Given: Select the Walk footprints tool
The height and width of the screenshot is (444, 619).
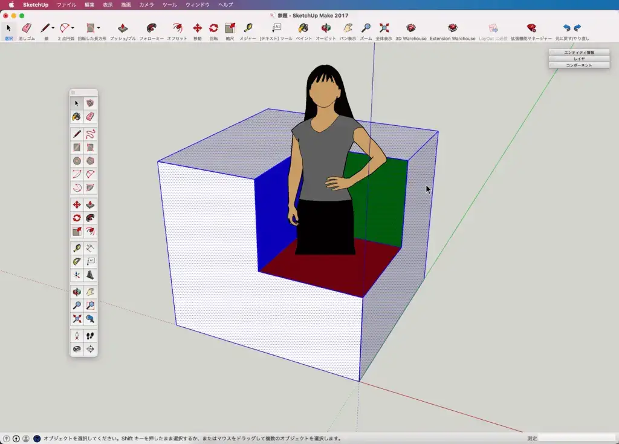Looking at the screenshot, I should [90, 336].
